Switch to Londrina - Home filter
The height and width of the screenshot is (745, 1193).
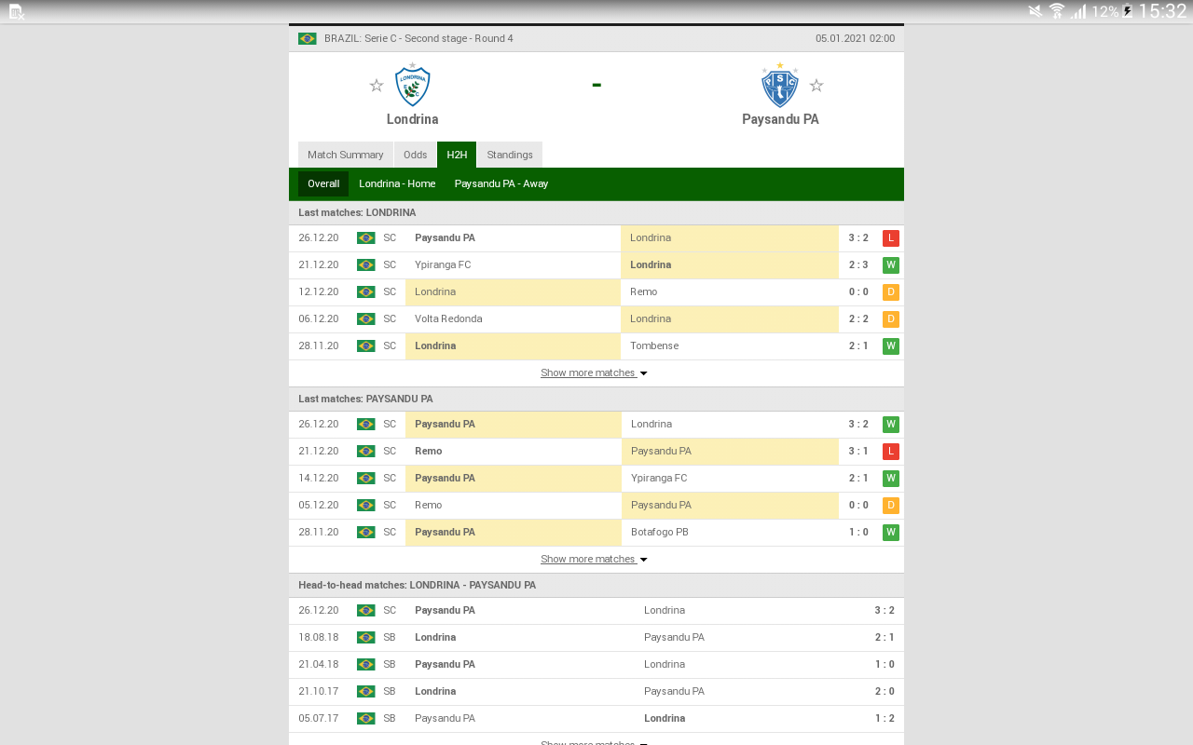pos(397,183)
